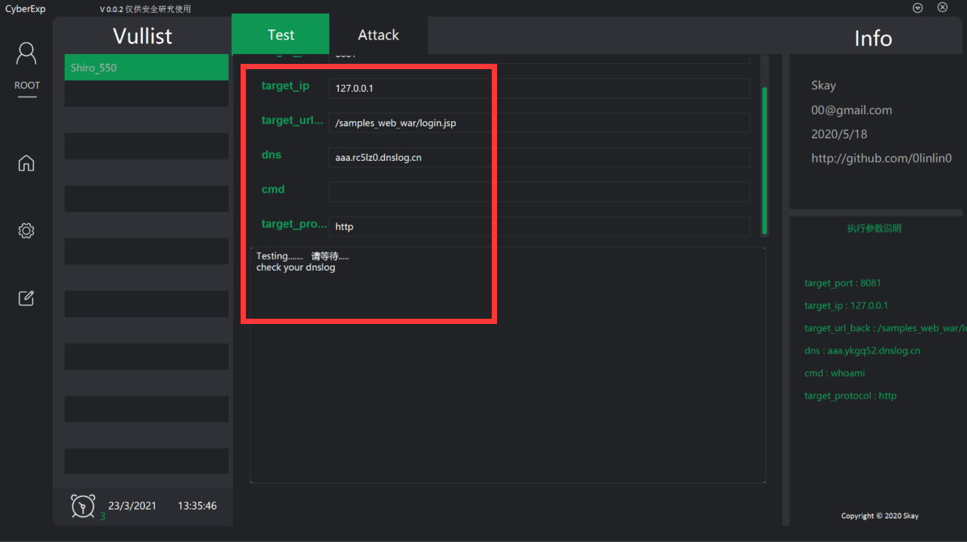Click the date 2020/5/18
This screenshot has width=967, height=542.
(x=839, y=134)
